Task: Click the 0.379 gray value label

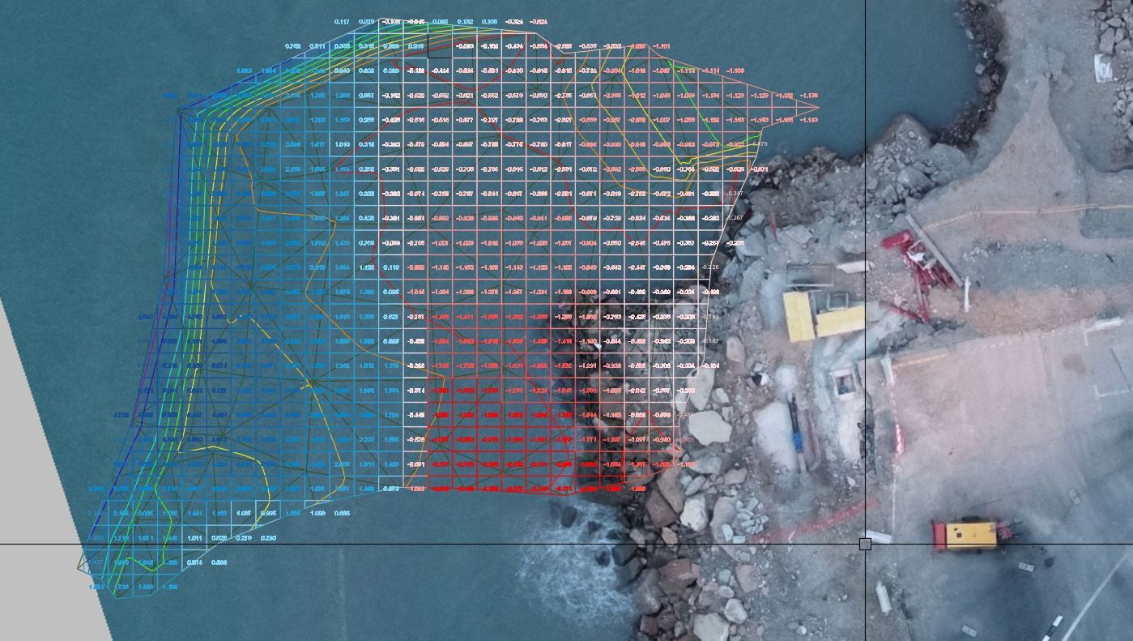Action: (x=760, y=144)
